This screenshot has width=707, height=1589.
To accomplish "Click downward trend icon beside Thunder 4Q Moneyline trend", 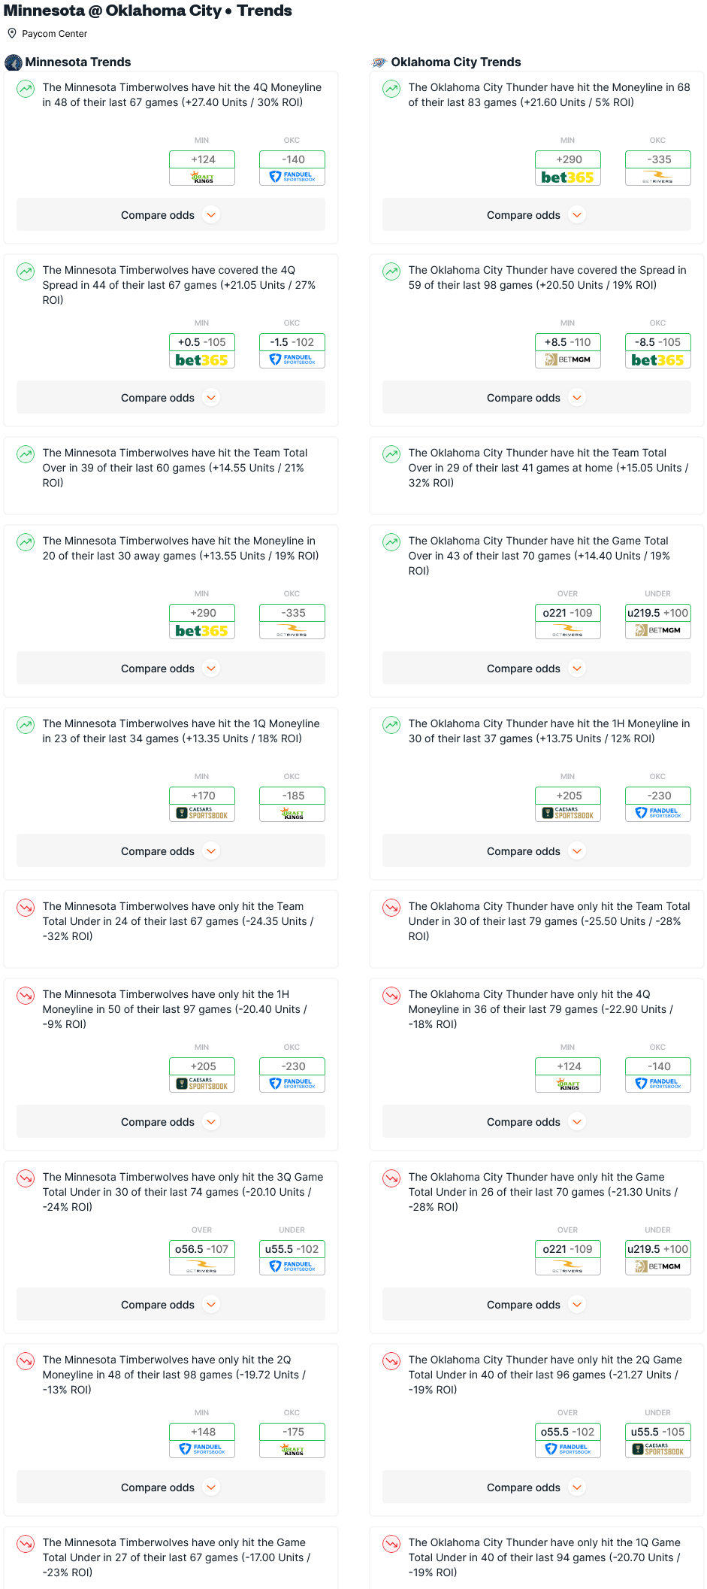I will pos(391,996).
